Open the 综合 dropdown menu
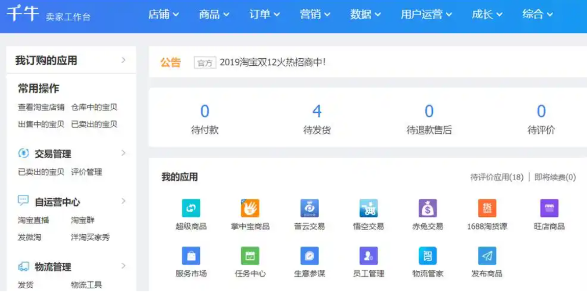The height and width of the screenshot is (301, 587). tap(538, 14)
